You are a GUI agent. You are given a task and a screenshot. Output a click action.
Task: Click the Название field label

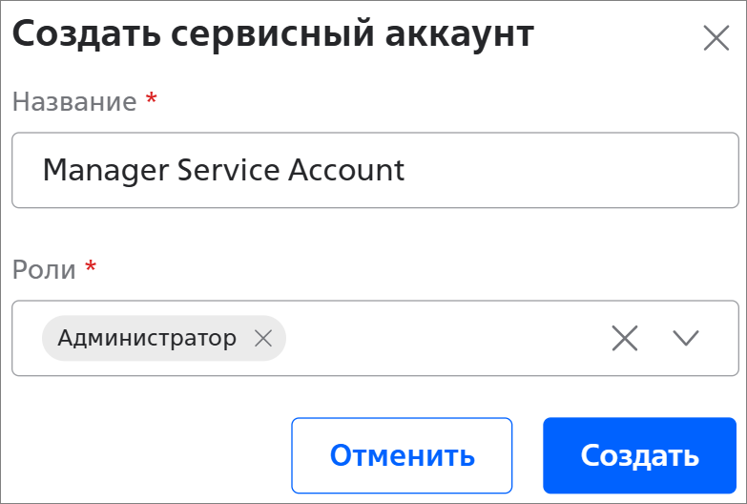74,102
